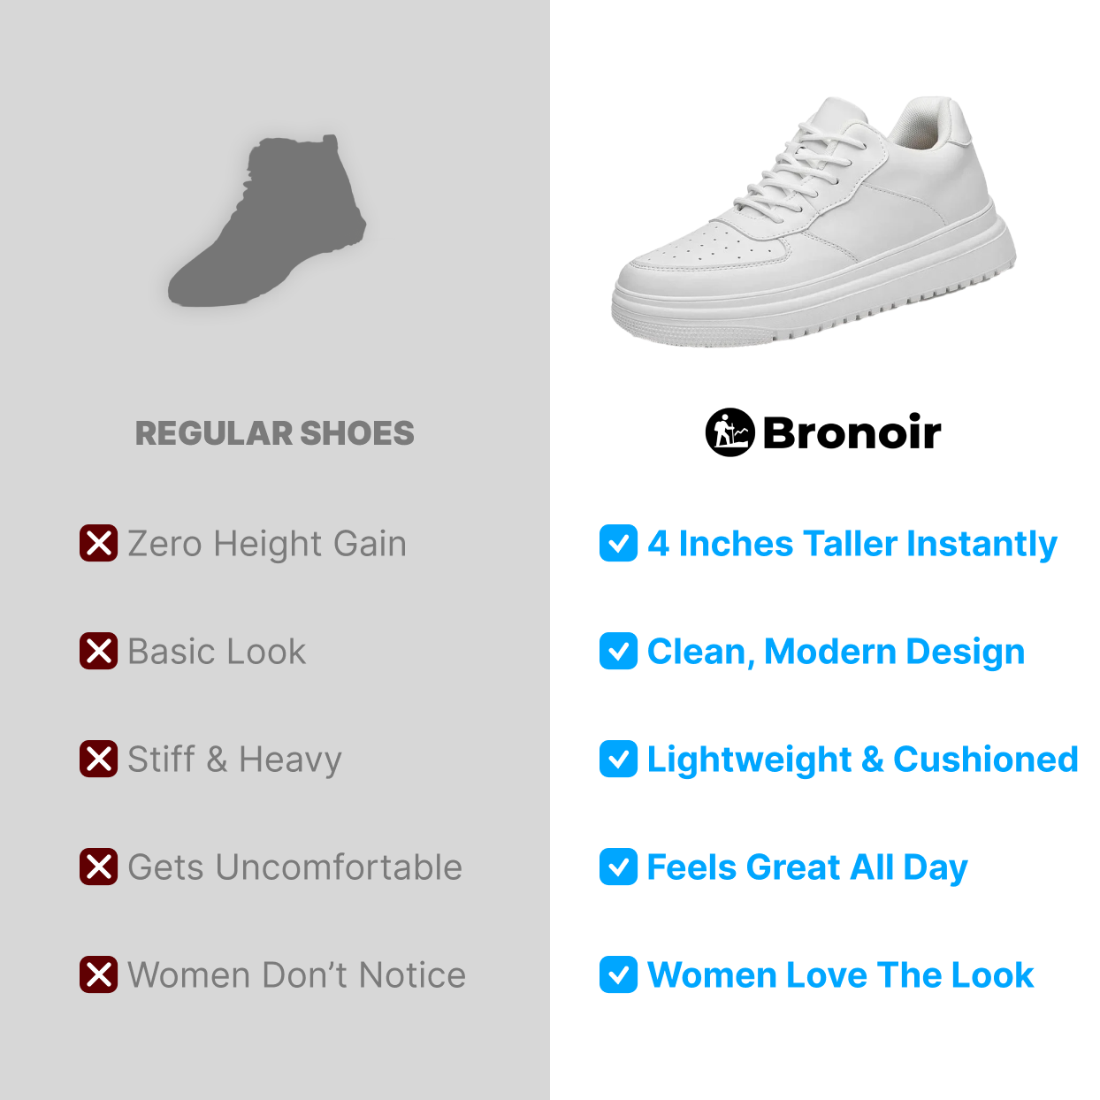1100x1100 pixels.
Task: Select the gray boot silhouette image
Action: [267, 221]
